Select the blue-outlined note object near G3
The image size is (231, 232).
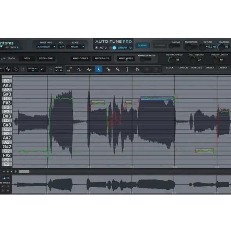157,98
